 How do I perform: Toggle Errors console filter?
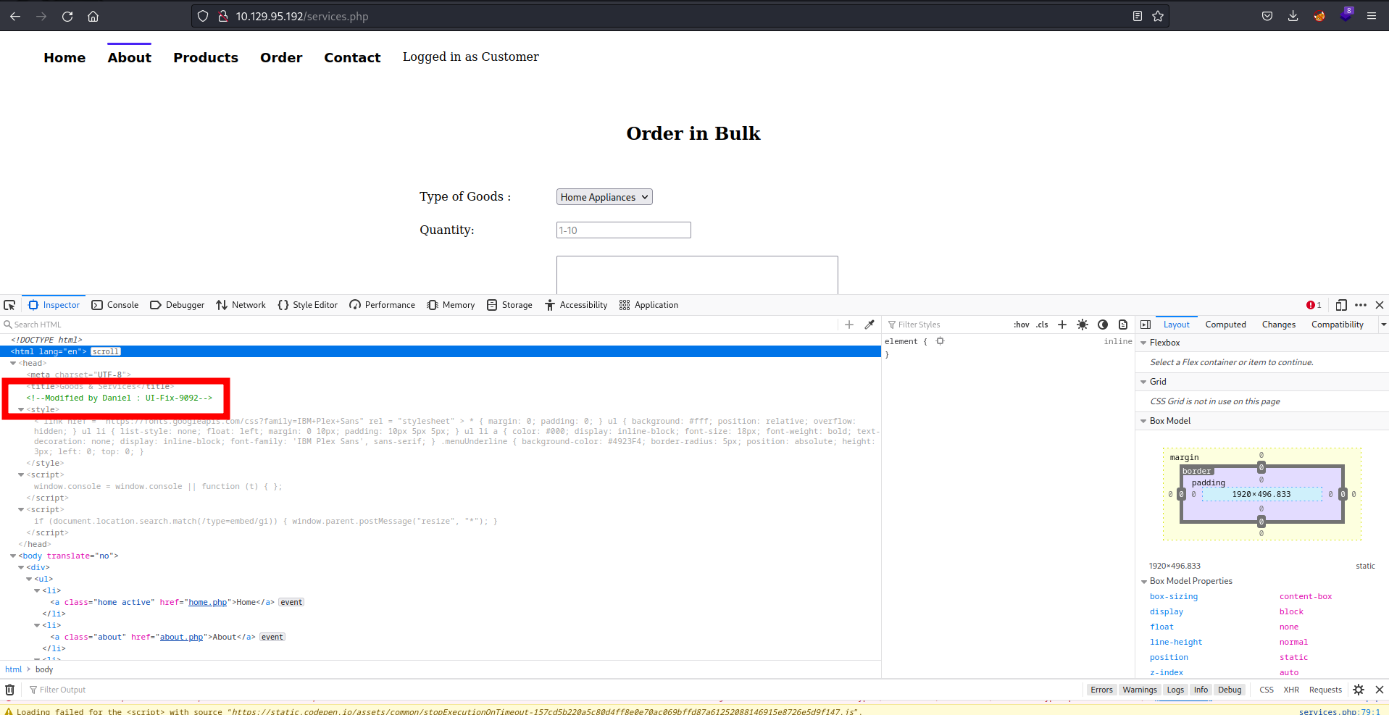tap(1101, 690)
